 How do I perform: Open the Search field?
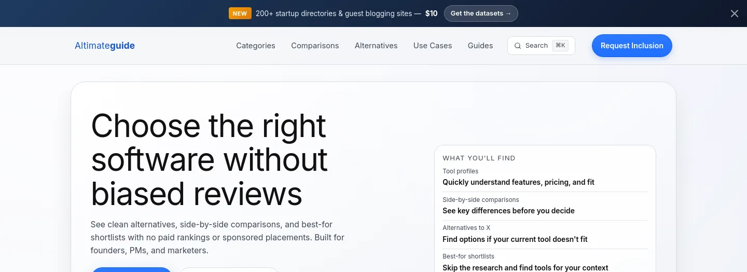coord(541,46)
